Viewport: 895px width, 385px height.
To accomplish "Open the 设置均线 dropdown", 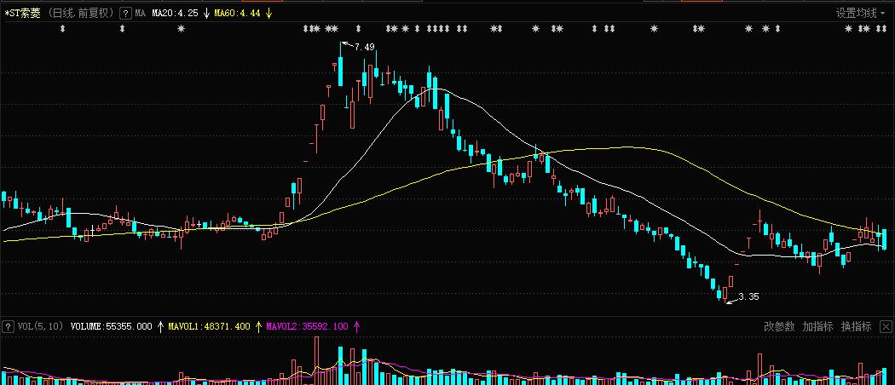I will point(861,14).
